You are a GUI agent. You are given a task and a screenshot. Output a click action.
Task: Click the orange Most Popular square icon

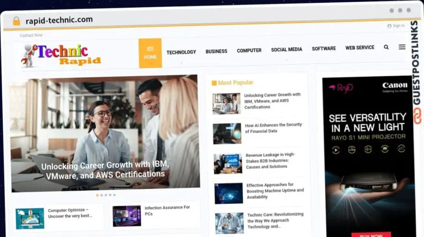pos(214,83)
